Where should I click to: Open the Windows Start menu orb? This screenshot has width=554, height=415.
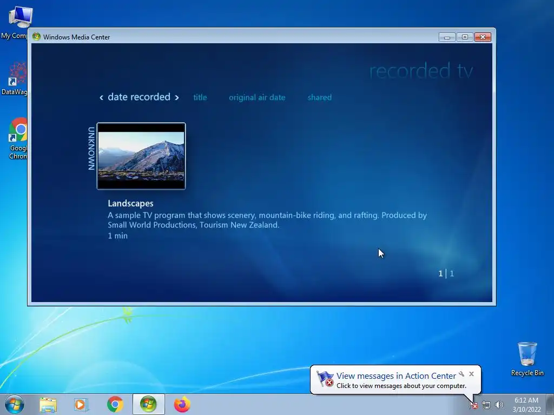(15, 404)
